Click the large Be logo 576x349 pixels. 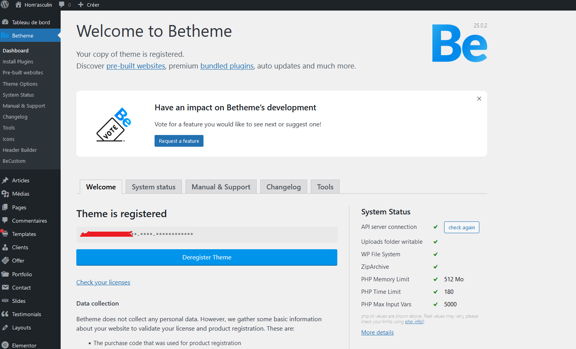tap(459, 43)
